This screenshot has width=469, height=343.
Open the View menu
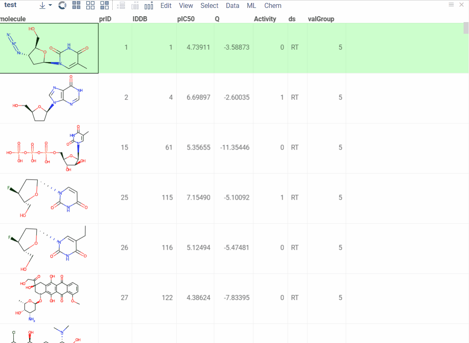coord(186,6)
